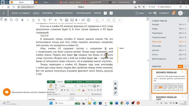The height and width of the screenshot is (106, 189).
Task: Open Excel from the taskbar
Action: click(111, 103)
